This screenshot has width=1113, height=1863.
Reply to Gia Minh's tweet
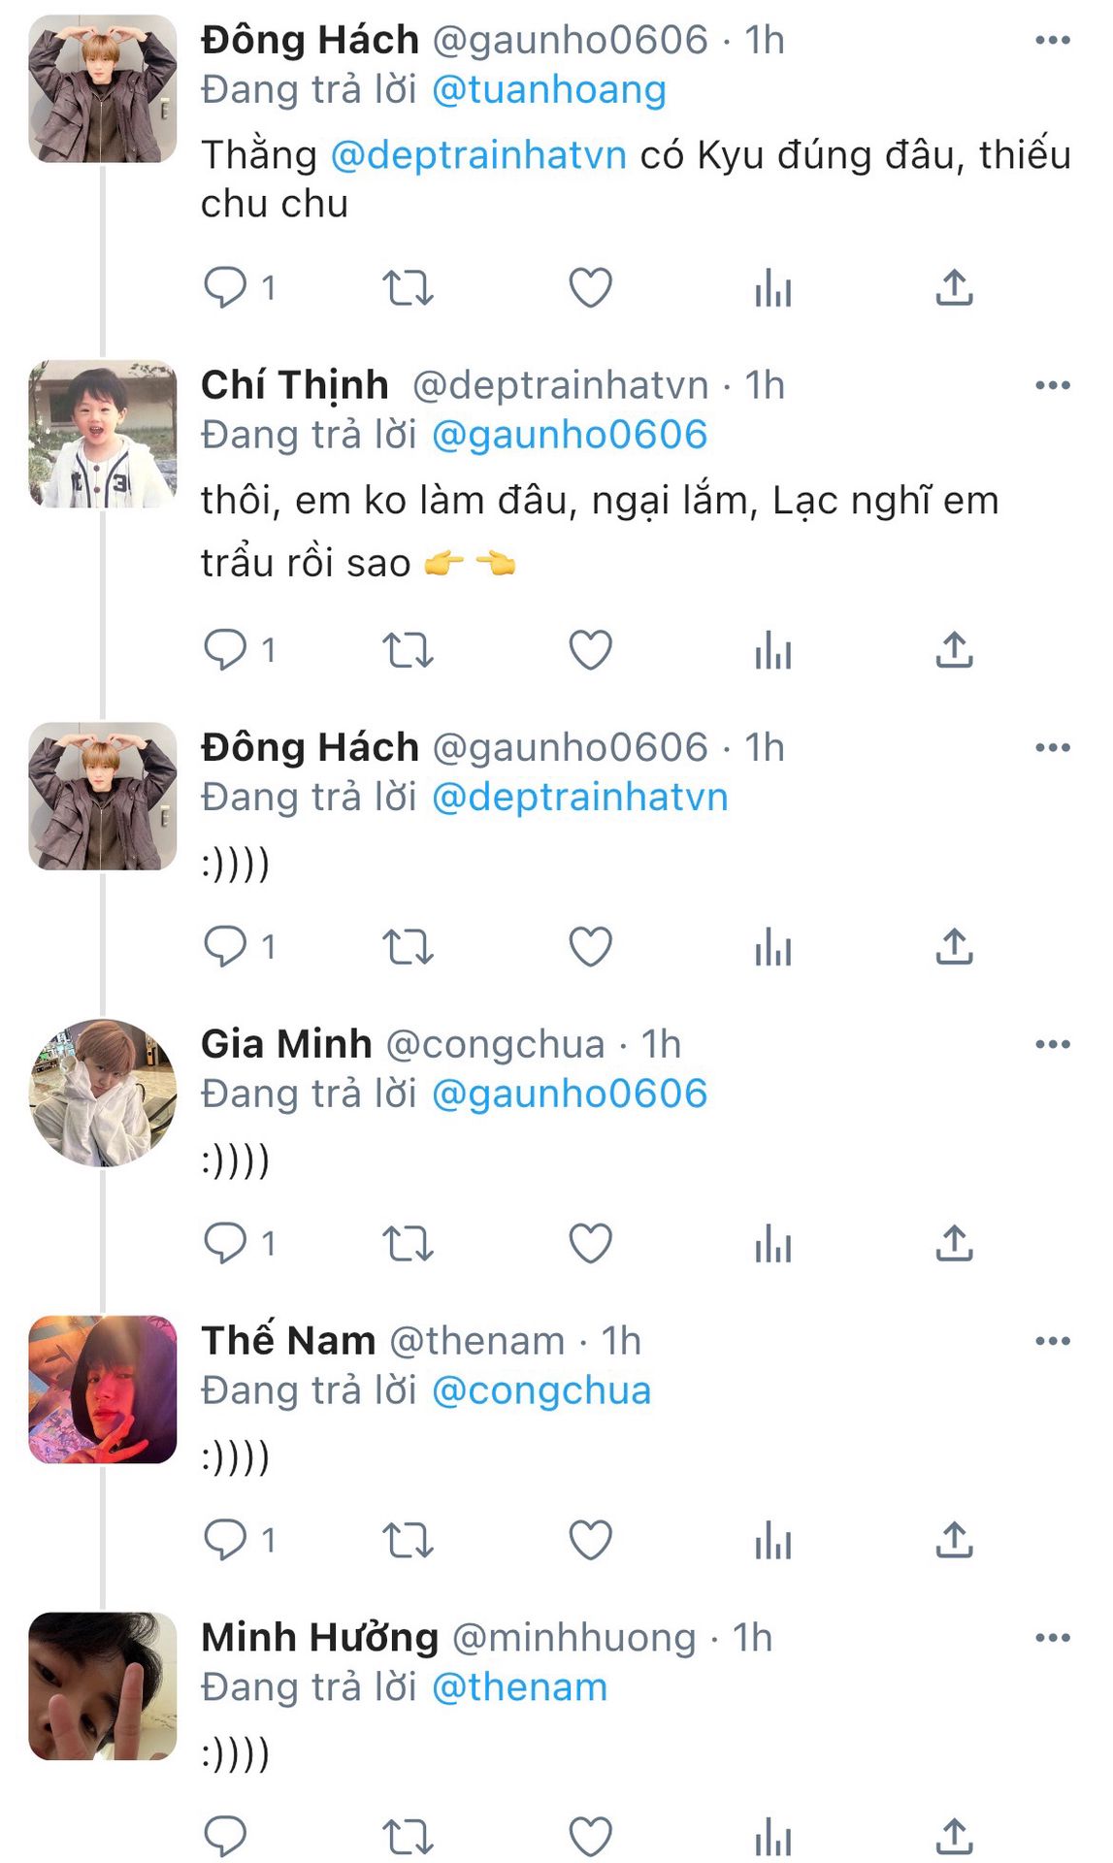225,1243
